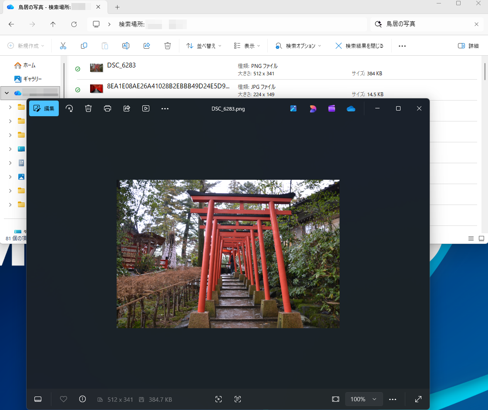
Task: Close the 鳥居の写真 Explorer tab
Action: [x=98, y=7]
